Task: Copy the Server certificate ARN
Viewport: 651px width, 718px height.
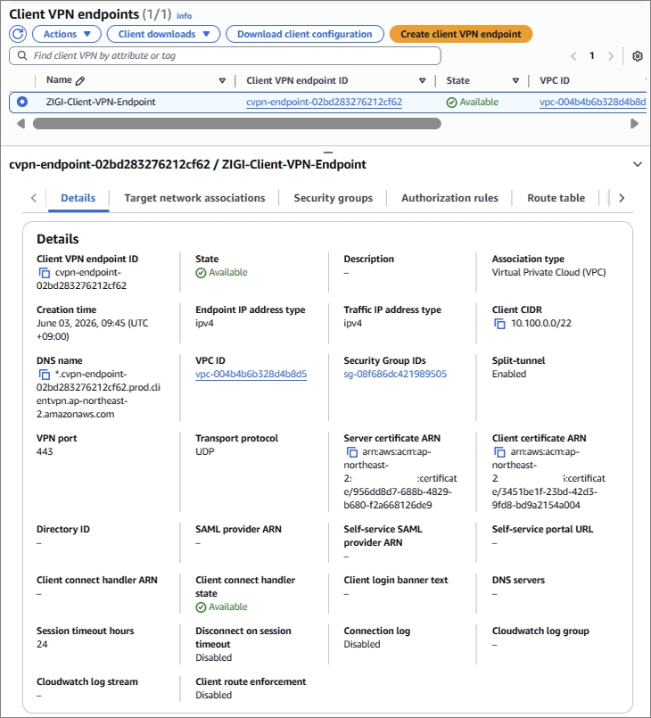Action: tap(351, 452)
